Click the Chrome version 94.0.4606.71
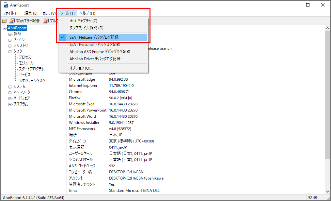Screen dimensions: 331x201 coord(119,92)
